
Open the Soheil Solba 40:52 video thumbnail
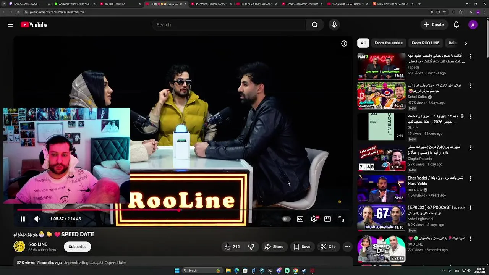[381, 96]
